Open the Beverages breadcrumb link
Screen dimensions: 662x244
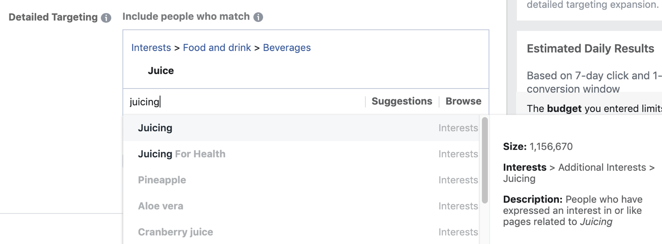click(x=287, y=48)
